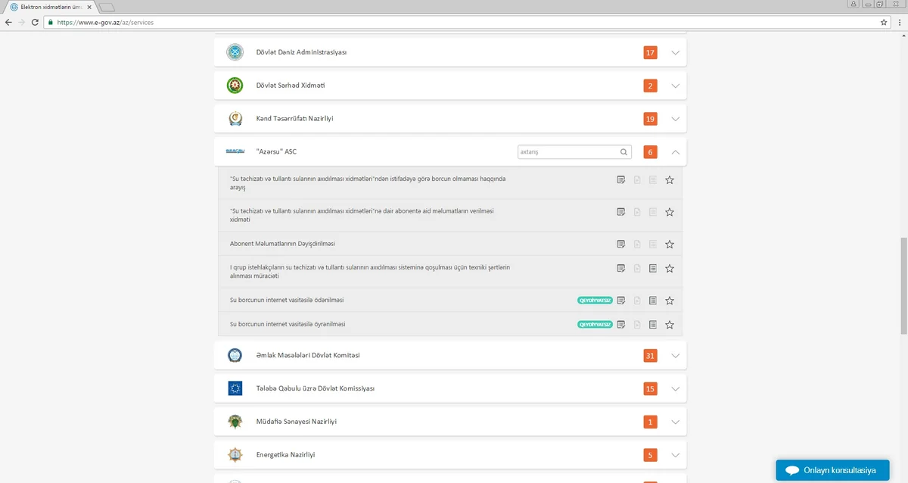This screenshot has height=483, width=908.
Task: Click edit-note icon for 'Abonent Məlumatlarının Dəyişdirilməsi'
Action: [x=620, y=245]
